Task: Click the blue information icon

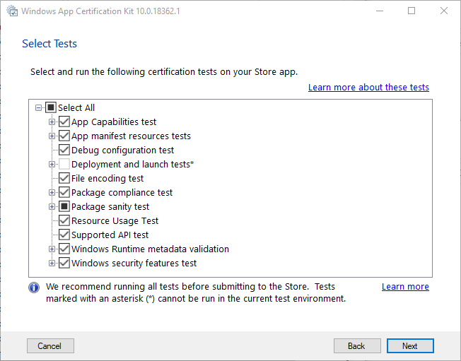Action: [34, 288]
